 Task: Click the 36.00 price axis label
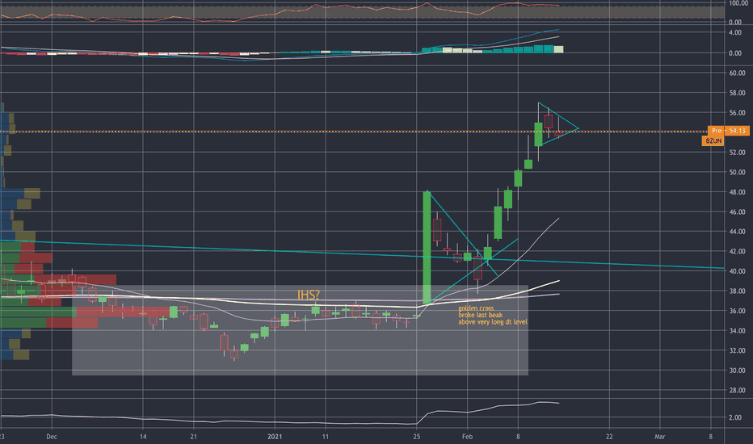pos(737,311)
